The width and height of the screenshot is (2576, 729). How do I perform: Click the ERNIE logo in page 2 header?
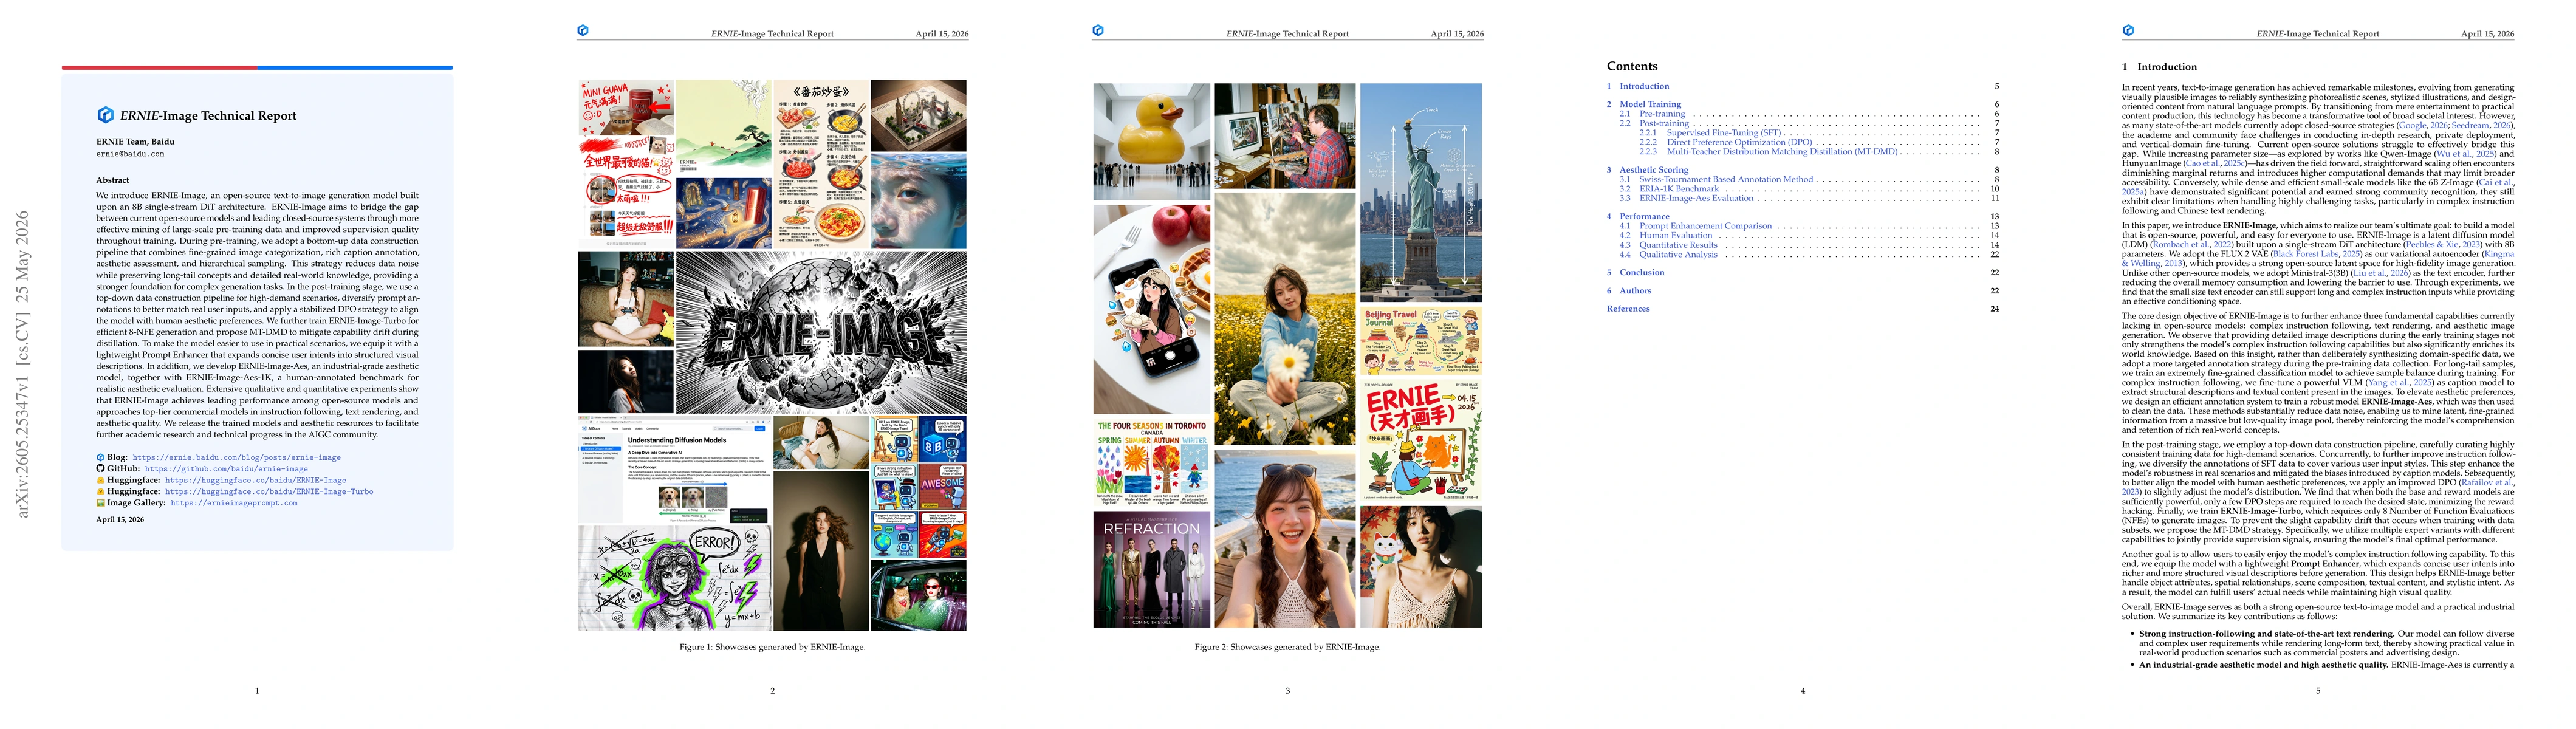[x=583, y=30]
